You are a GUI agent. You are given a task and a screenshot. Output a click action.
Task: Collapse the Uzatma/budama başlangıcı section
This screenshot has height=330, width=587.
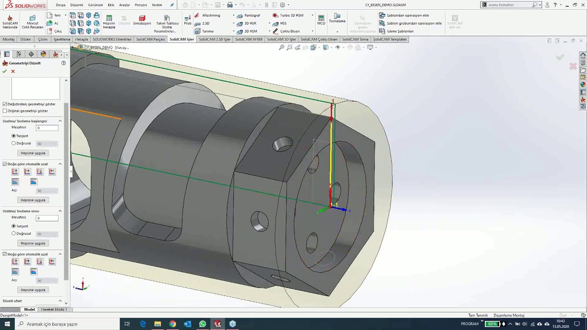[60, 121]
